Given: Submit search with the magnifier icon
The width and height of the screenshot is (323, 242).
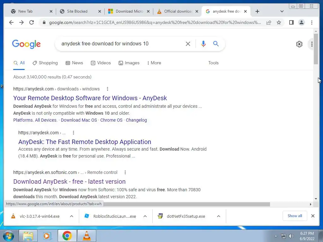Looking at the screenshot, I should 216,43.
